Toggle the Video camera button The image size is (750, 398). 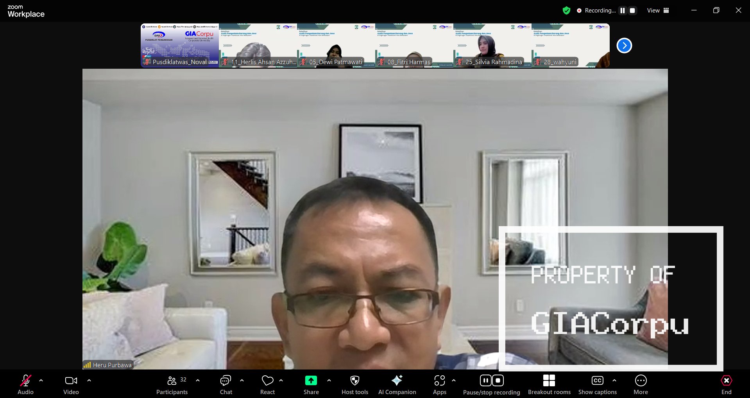coord(71,381)
